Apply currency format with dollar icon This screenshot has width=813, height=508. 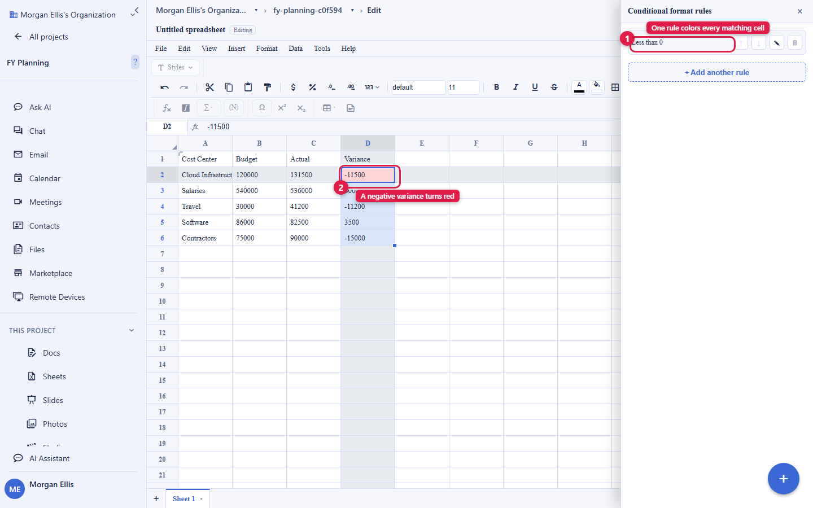pos(293,87)
